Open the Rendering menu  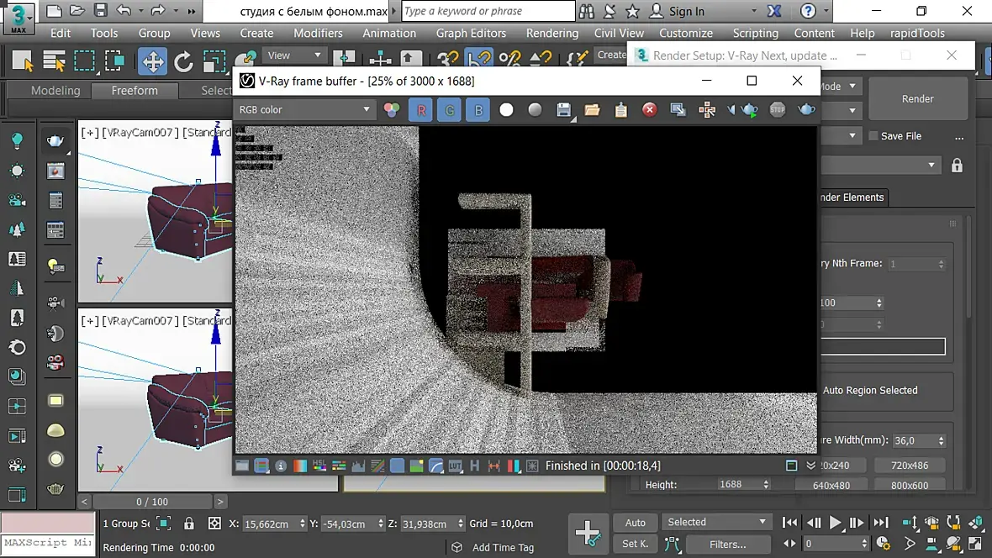click(551, 33)
